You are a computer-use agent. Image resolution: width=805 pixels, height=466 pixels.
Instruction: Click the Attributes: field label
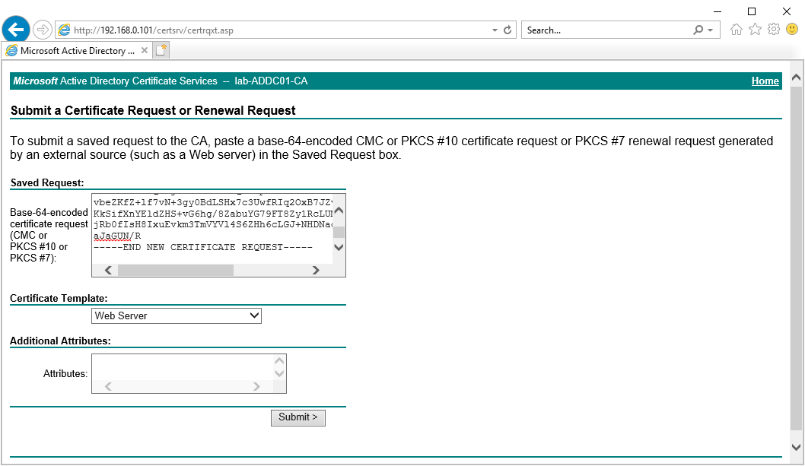[x=65, y=373]
